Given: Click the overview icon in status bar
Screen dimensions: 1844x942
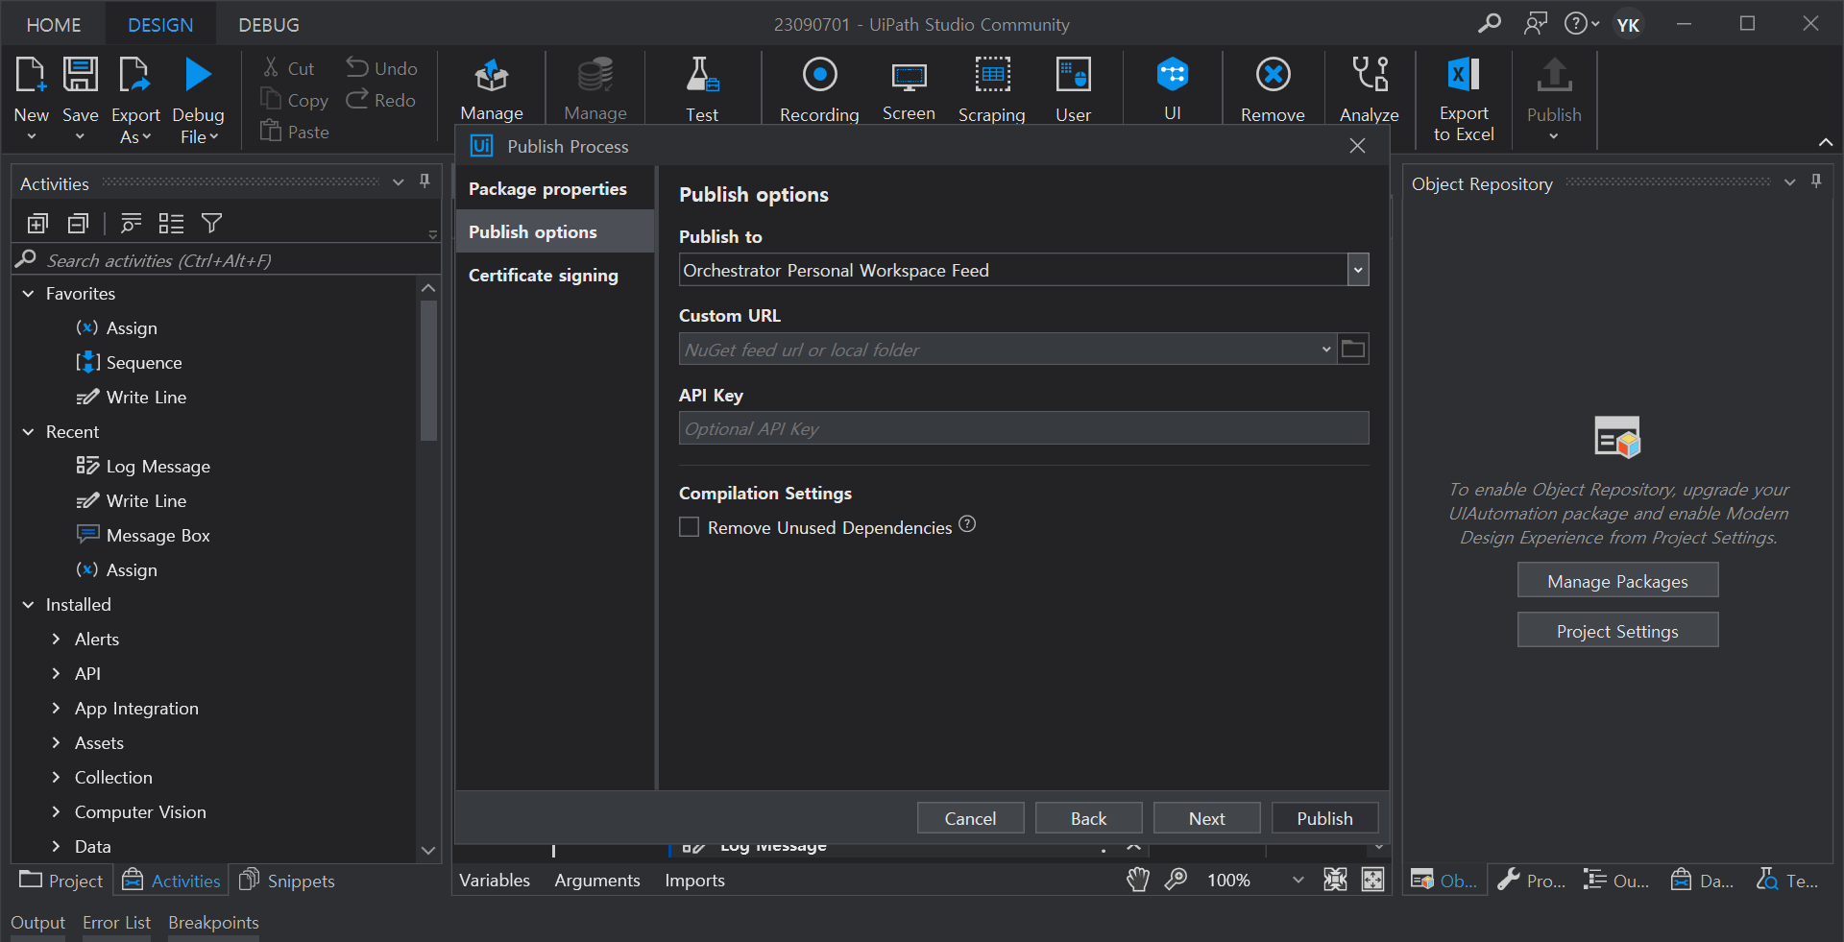Looking at the screenshot, I should [1373, 880].
